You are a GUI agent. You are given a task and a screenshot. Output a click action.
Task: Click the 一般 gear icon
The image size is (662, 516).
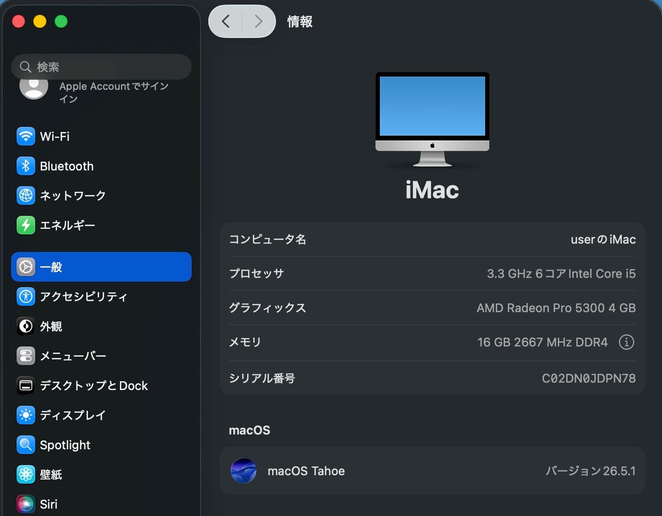coord(26,267)
